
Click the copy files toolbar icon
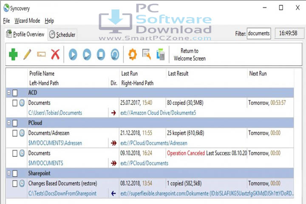coord(161,54)
